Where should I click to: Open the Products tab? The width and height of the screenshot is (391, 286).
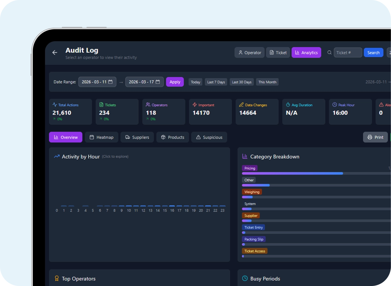pos(173,137)
